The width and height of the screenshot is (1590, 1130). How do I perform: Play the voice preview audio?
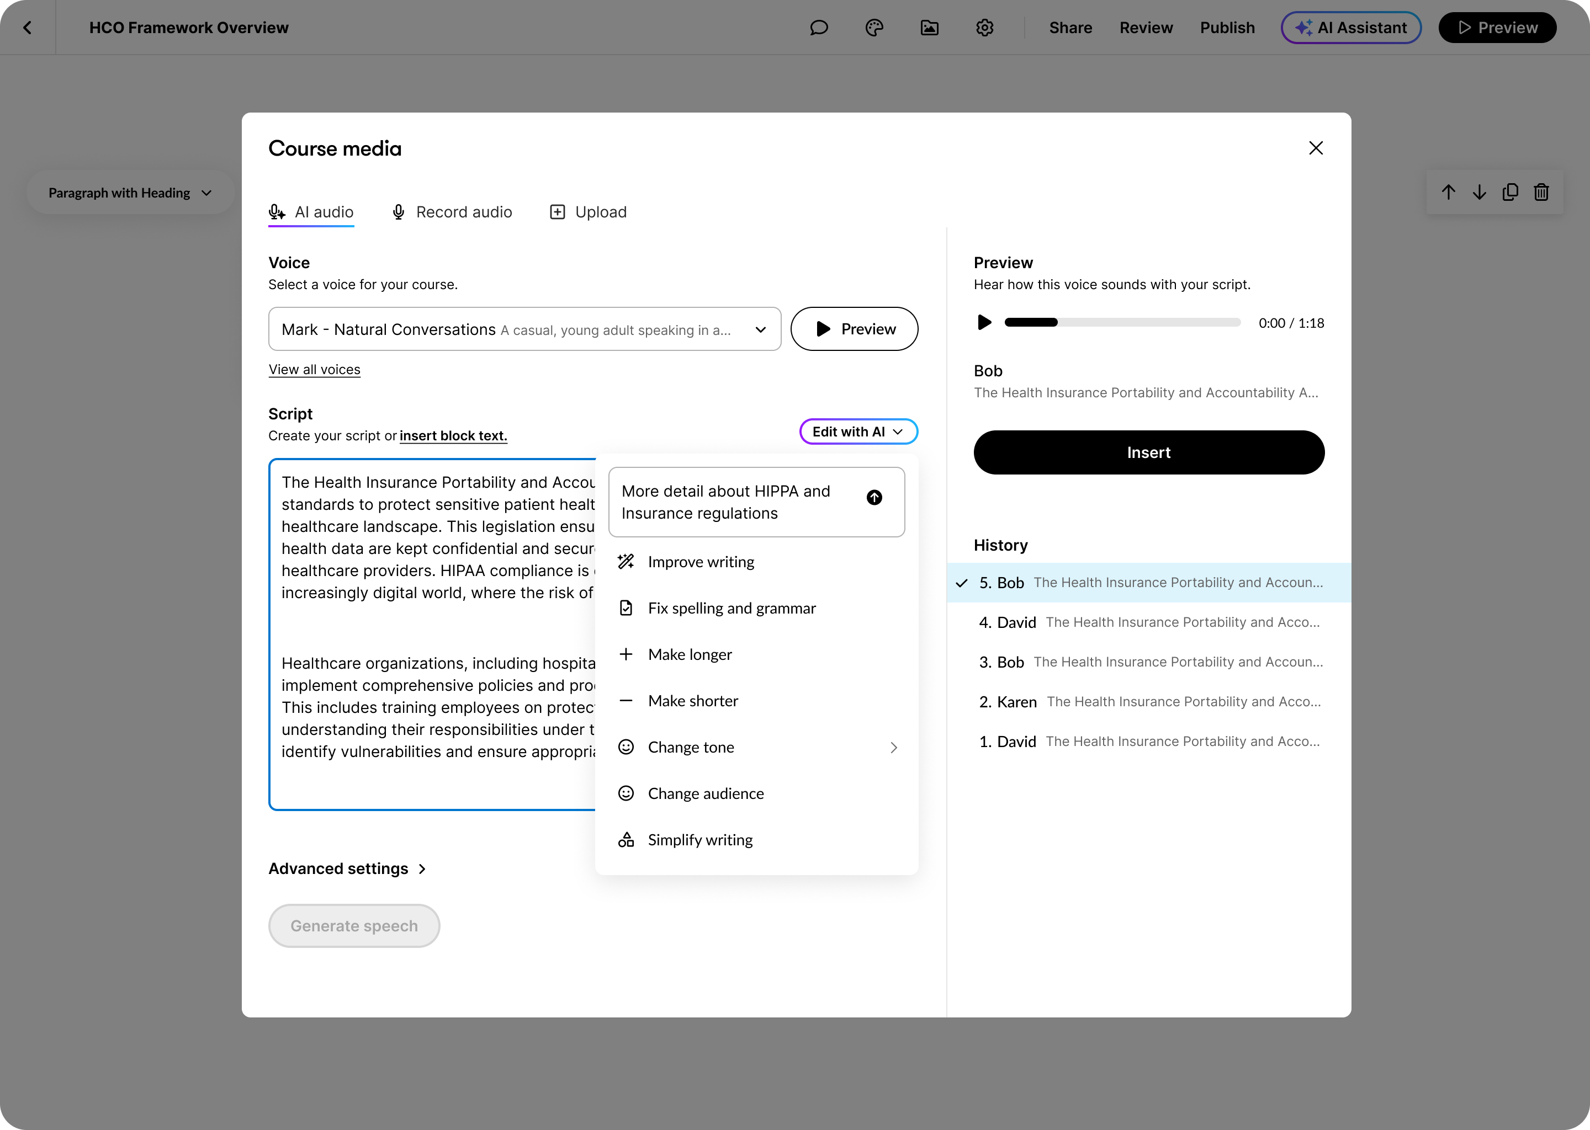click(984, 322)
